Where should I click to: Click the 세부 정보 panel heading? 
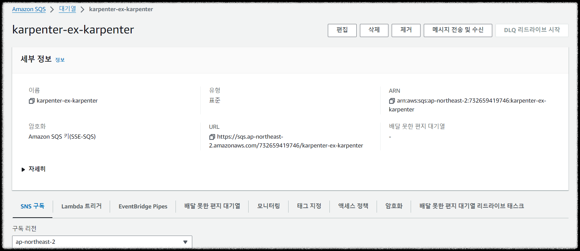(36, 59)
